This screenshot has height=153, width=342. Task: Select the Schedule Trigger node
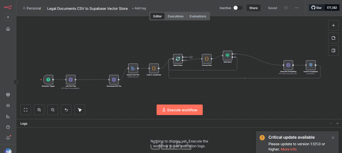pos(48,80)
